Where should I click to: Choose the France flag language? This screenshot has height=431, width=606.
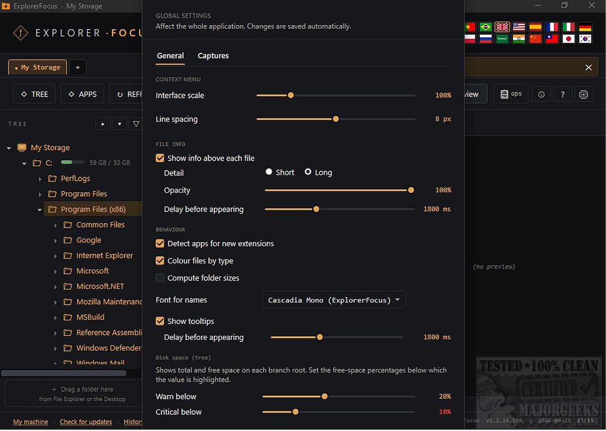pos(552,27)
